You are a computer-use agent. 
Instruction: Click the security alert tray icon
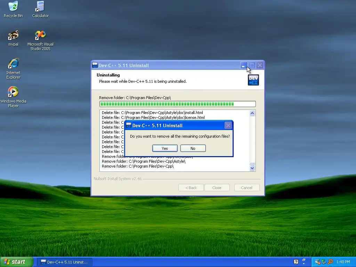pos(318,262)
